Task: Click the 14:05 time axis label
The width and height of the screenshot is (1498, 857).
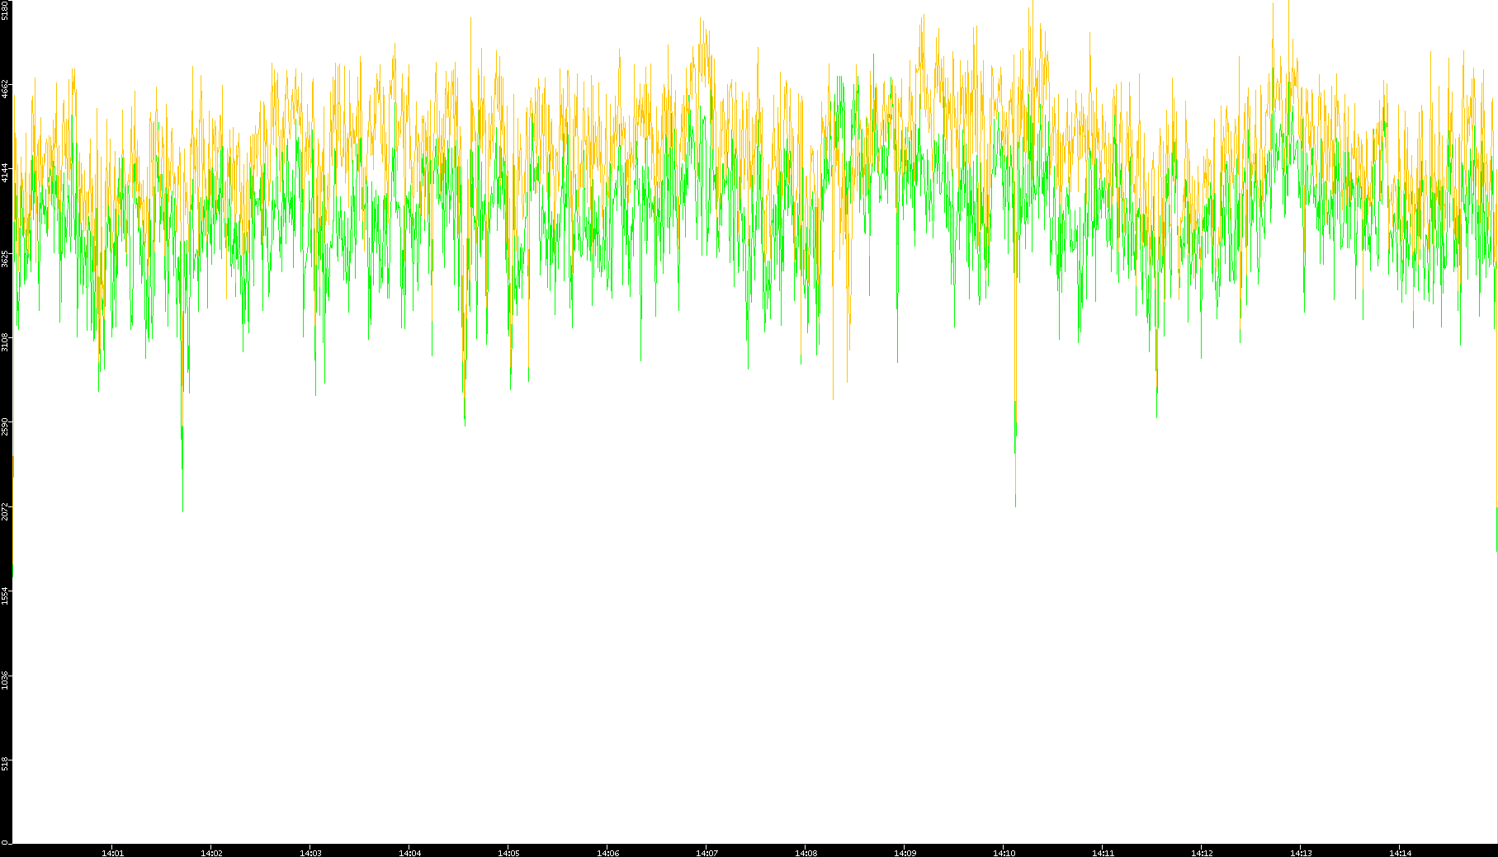Action: 508,853
